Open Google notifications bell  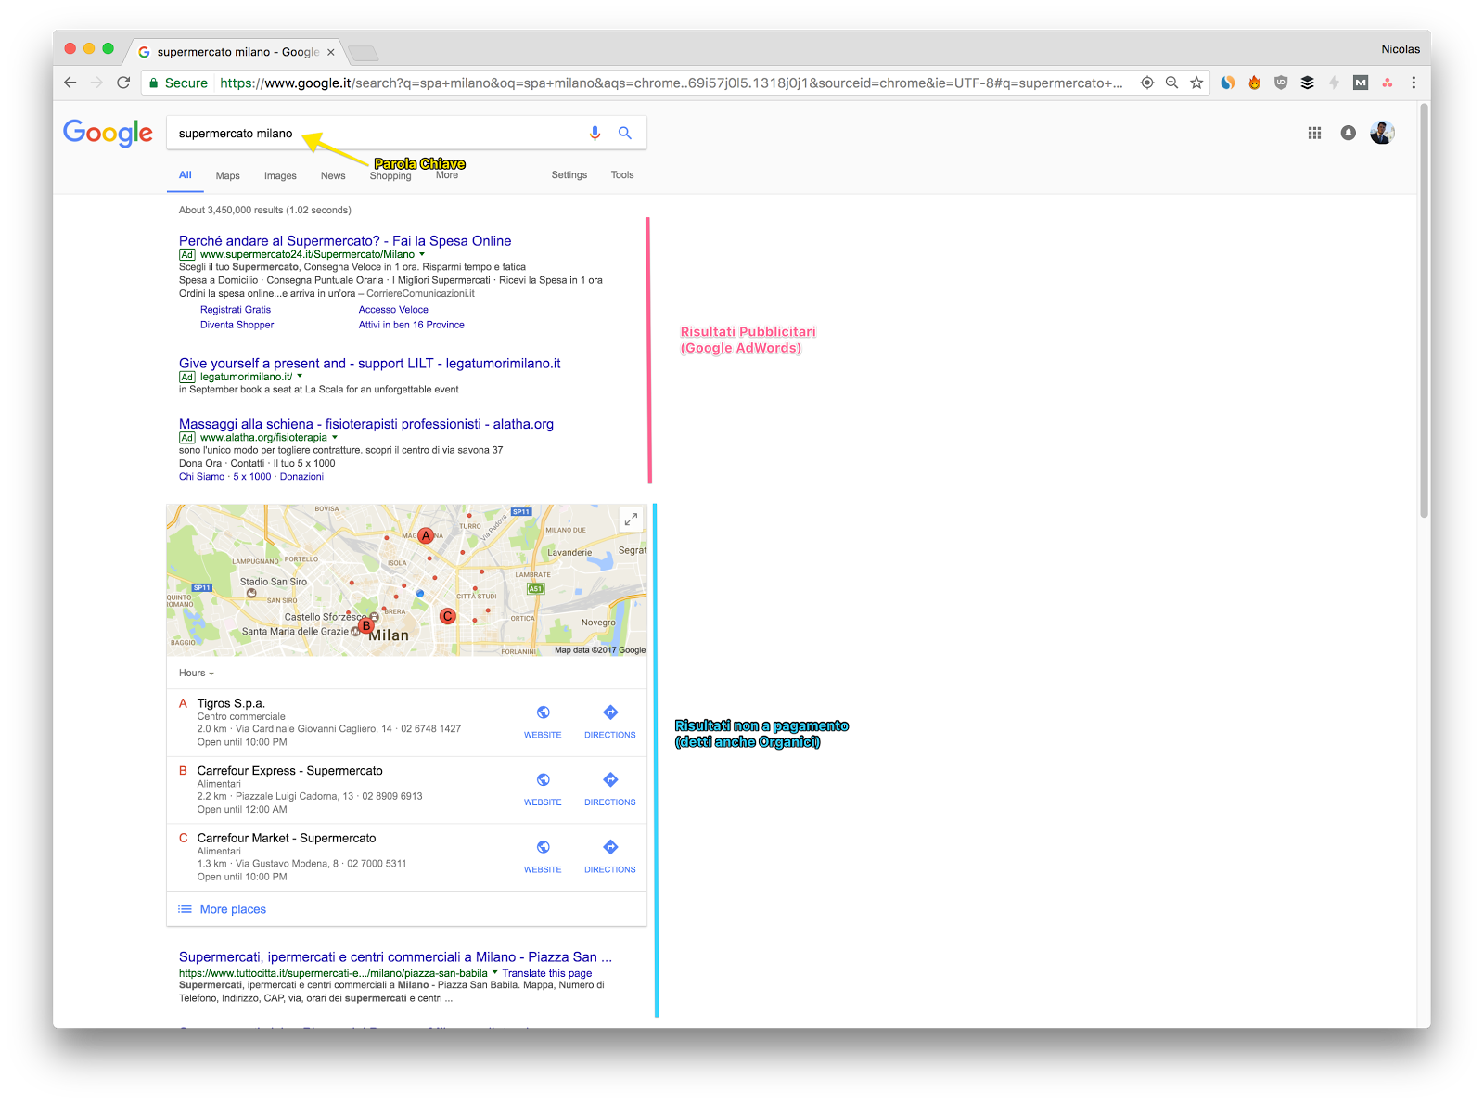coord(1348,133)
